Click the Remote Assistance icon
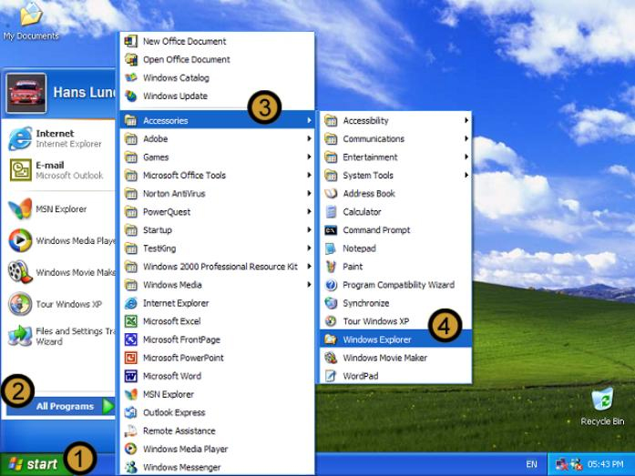This screenshot has height=476, width=635. pyautogui.click(x=131, y=430)
